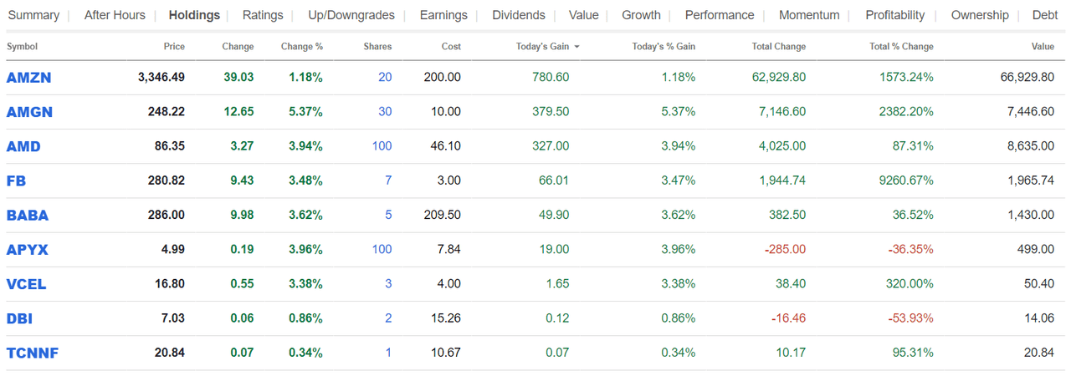Click AMD cost 46.10
Screen dimensions: 1071x376
click(x=446, y=146)
